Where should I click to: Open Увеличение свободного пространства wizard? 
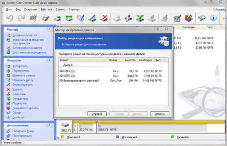point(28,42)
